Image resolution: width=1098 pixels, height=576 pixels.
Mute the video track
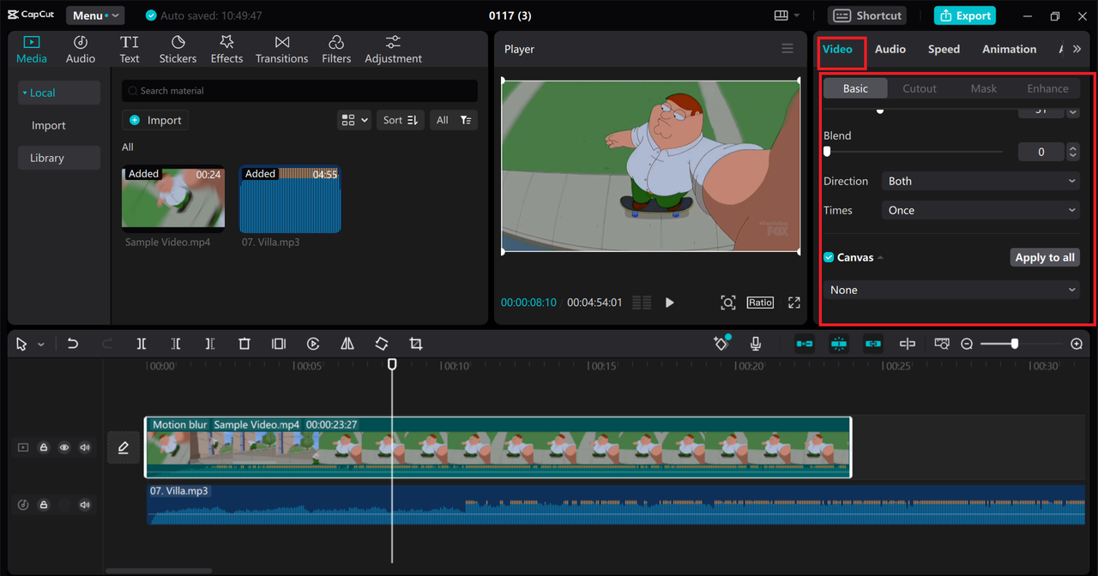click(x=85, y=447)
